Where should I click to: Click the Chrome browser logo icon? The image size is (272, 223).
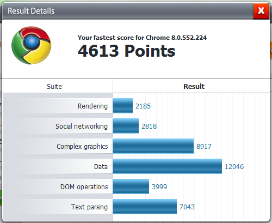(31, 45)
